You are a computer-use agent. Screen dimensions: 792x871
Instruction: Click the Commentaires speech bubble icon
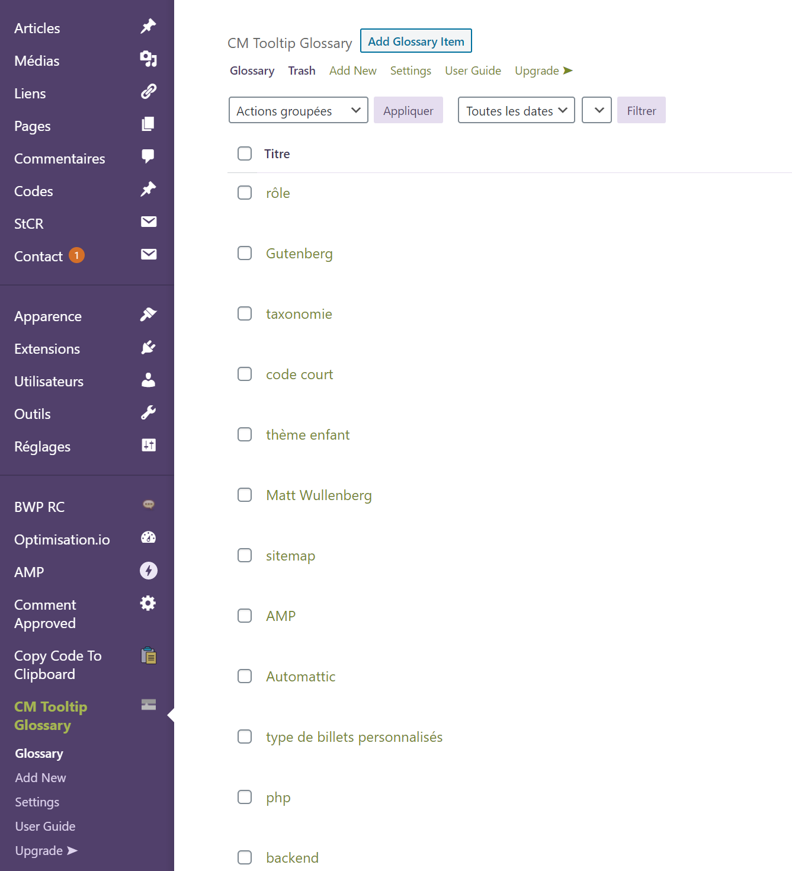click(148, 156)
